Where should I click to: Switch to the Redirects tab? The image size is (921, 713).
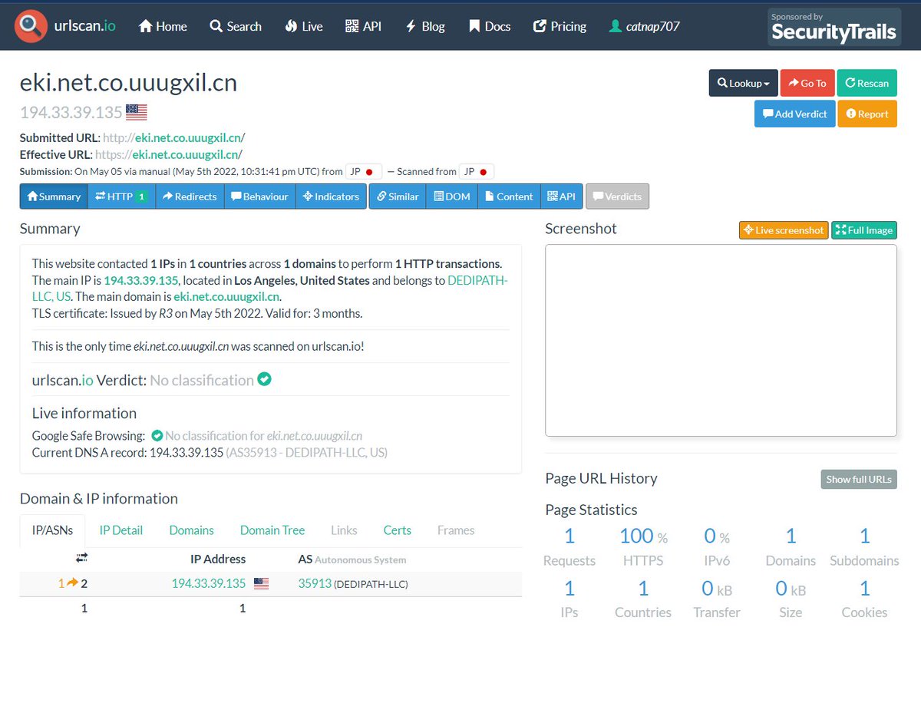pyautogui.click(x=190, y=196)
